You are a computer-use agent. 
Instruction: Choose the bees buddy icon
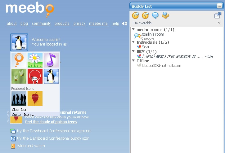(19, 76)
